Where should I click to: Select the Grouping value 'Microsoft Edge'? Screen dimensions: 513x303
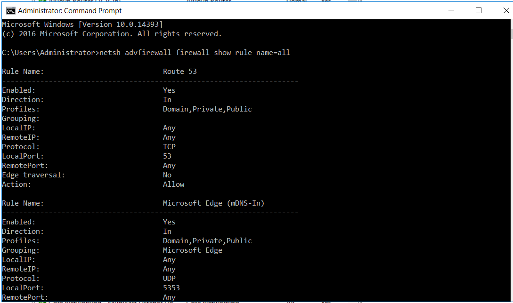(192, 250)
